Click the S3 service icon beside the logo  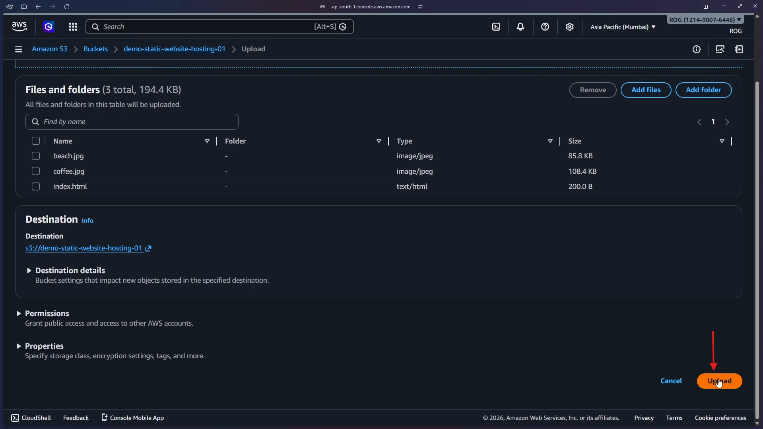pos(49,27)
